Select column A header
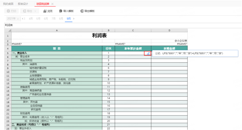242x130 pixels. (x=57, y=31)
